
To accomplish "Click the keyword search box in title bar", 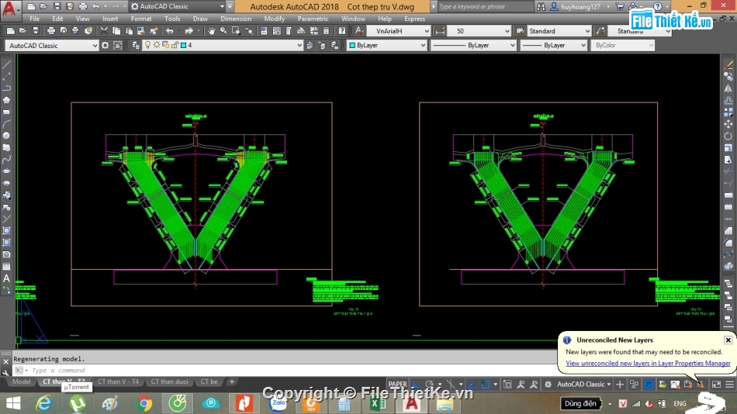I will (x=485, y=6).
